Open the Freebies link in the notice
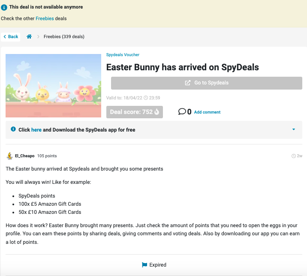Image resolution: width=307 pixels, height=276 pixels. click(x=45, y=18)
